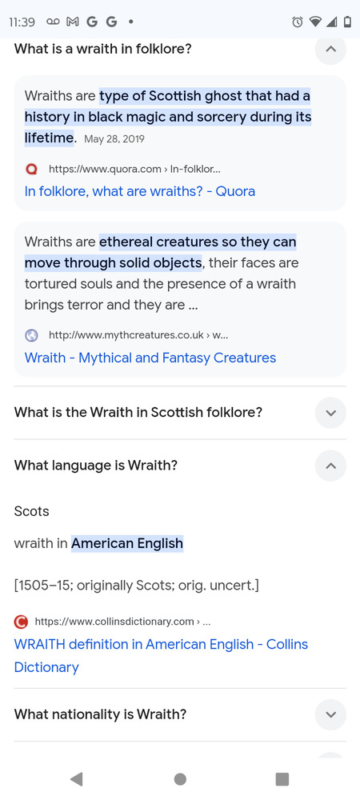Tap the voicemail icon in status bar
This screenshot has height=800, width=360.
[53, 22]
